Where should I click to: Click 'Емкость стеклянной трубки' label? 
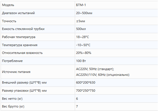tap(23, 29)
